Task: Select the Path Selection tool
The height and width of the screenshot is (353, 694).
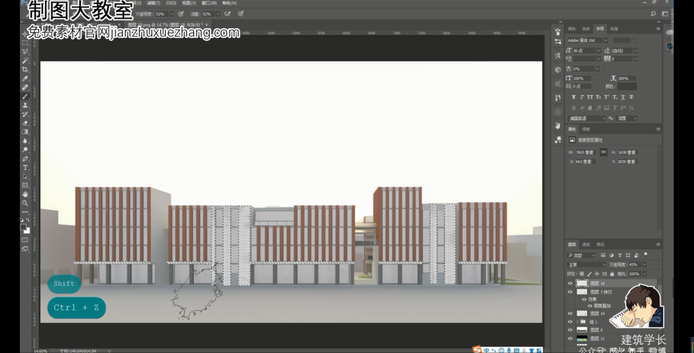Action: [x=25, y=176]
